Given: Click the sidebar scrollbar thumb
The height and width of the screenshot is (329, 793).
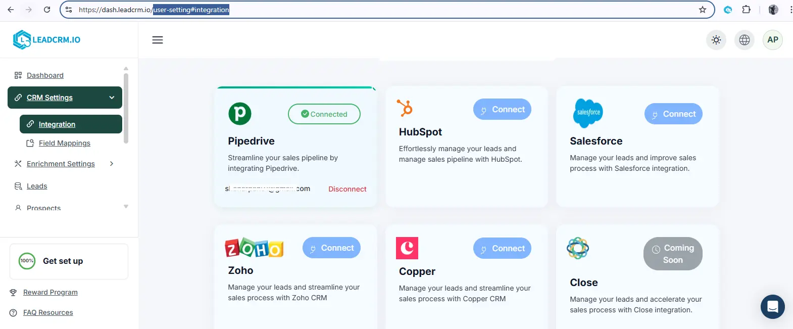Looking at the screenshot, I should pos(126,108).
